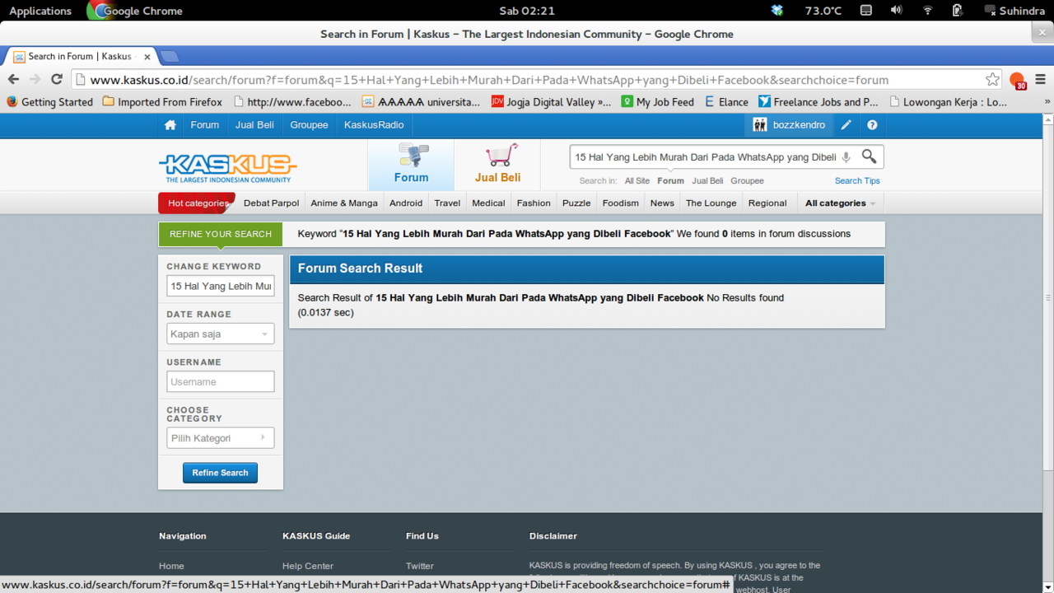
Task: Open Jual Beli in top navigation bar
Action: click(254, 125)
